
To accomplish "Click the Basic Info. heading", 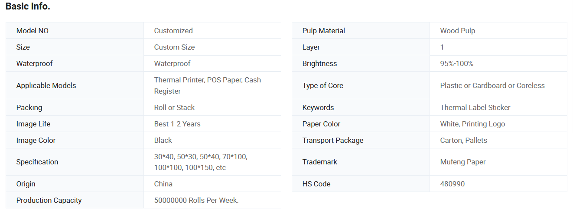I will pos(28,6).
